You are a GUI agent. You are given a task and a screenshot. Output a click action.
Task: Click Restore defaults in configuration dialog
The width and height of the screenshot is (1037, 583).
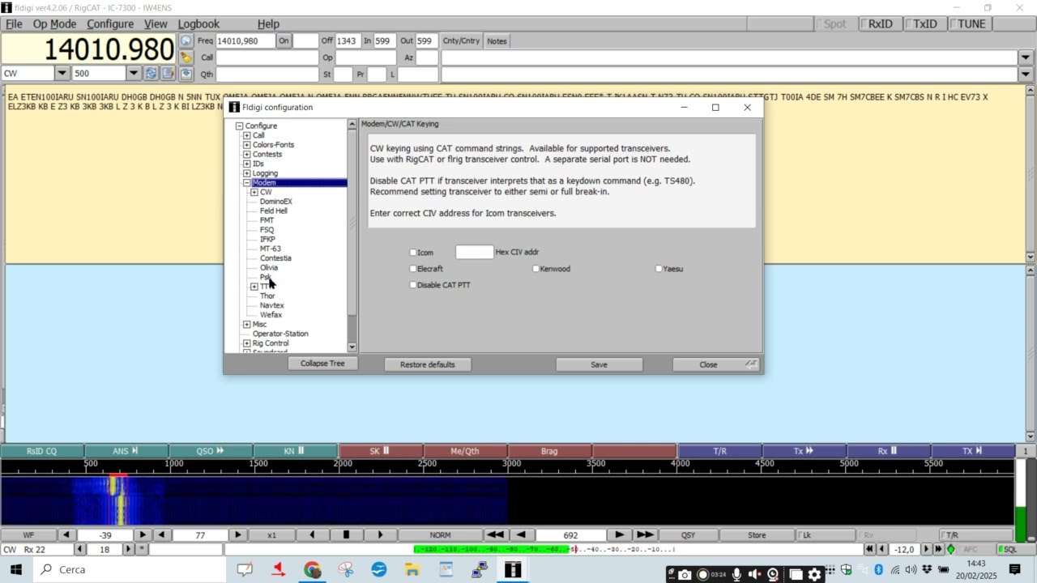tap(427, 364)
